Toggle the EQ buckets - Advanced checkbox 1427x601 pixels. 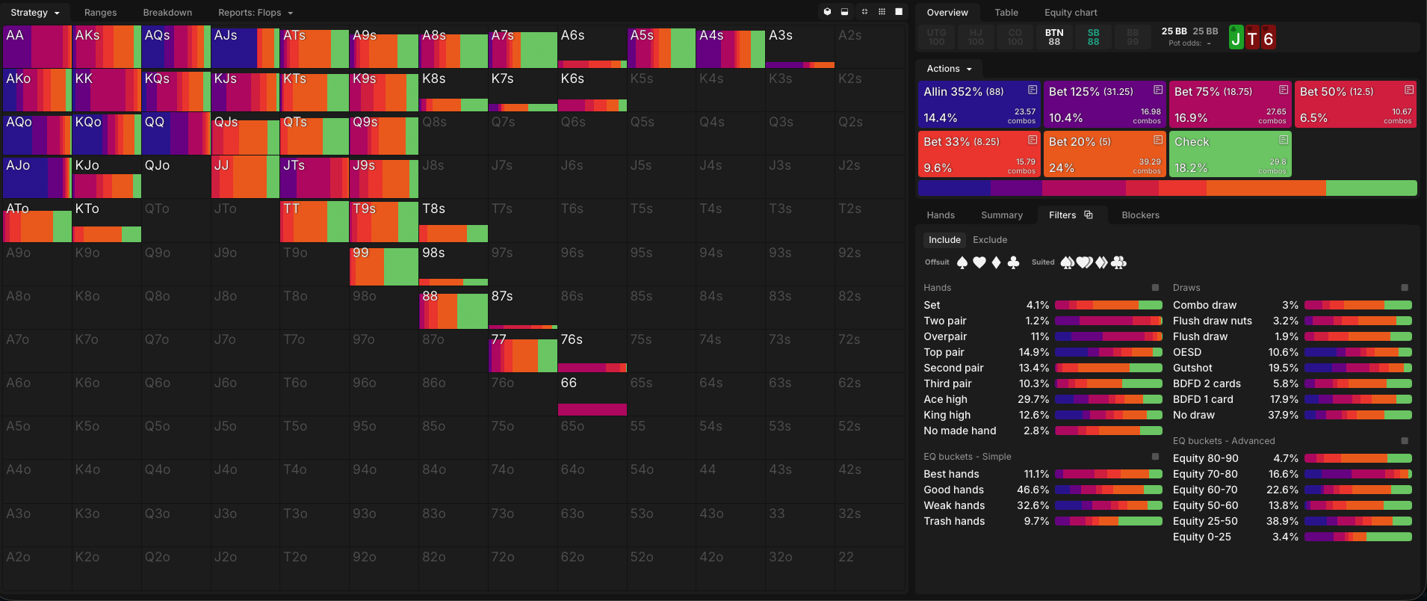[1405, 441]
